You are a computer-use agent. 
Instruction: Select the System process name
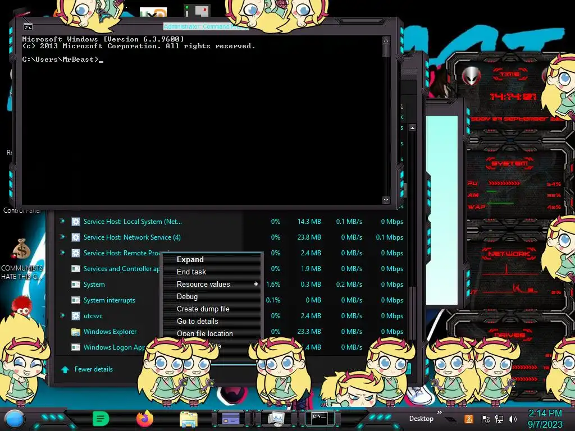[x=94, y=285]
